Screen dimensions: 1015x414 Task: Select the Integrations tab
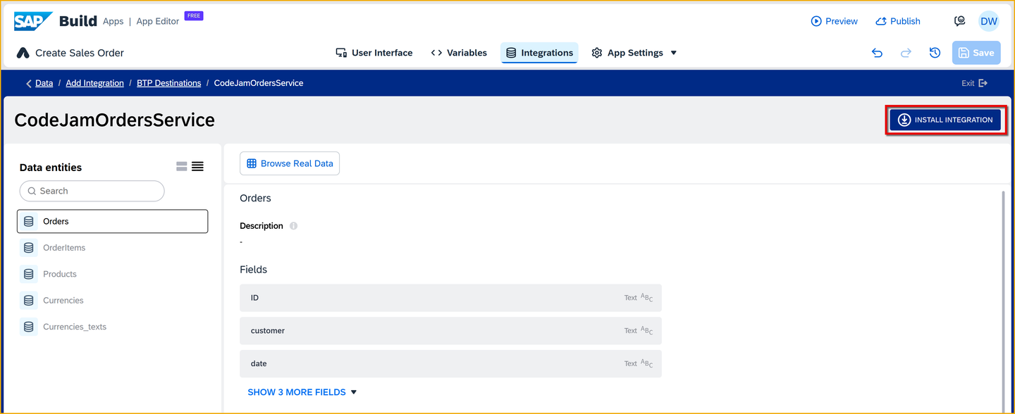539,53
